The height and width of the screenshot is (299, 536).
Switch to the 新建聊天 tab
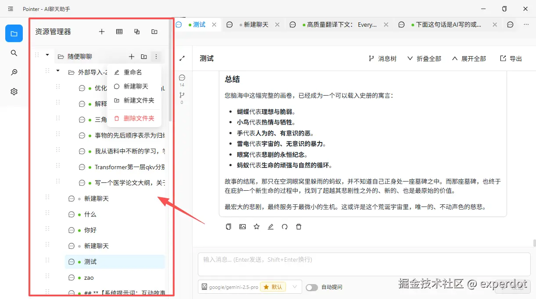(x=256, y=25)
